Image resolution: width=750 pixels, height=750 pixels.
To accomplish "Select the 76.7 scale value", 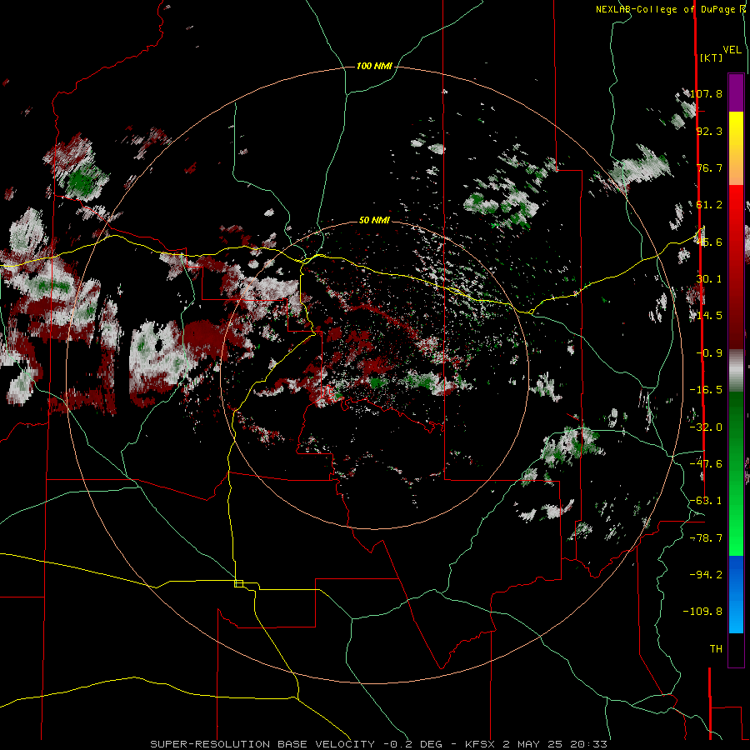I will coord(709,167).
